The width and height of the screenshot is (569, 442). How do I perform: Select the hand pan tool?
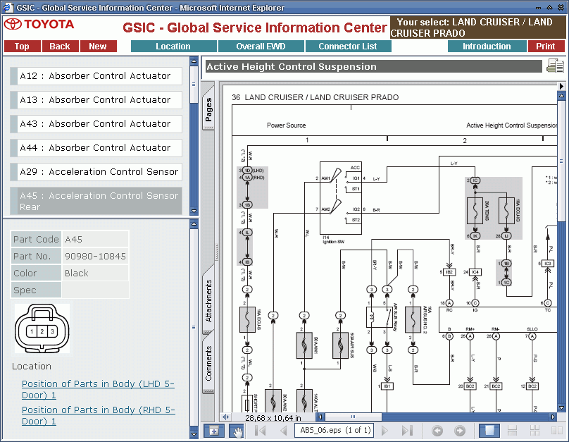tap(238, 431)
